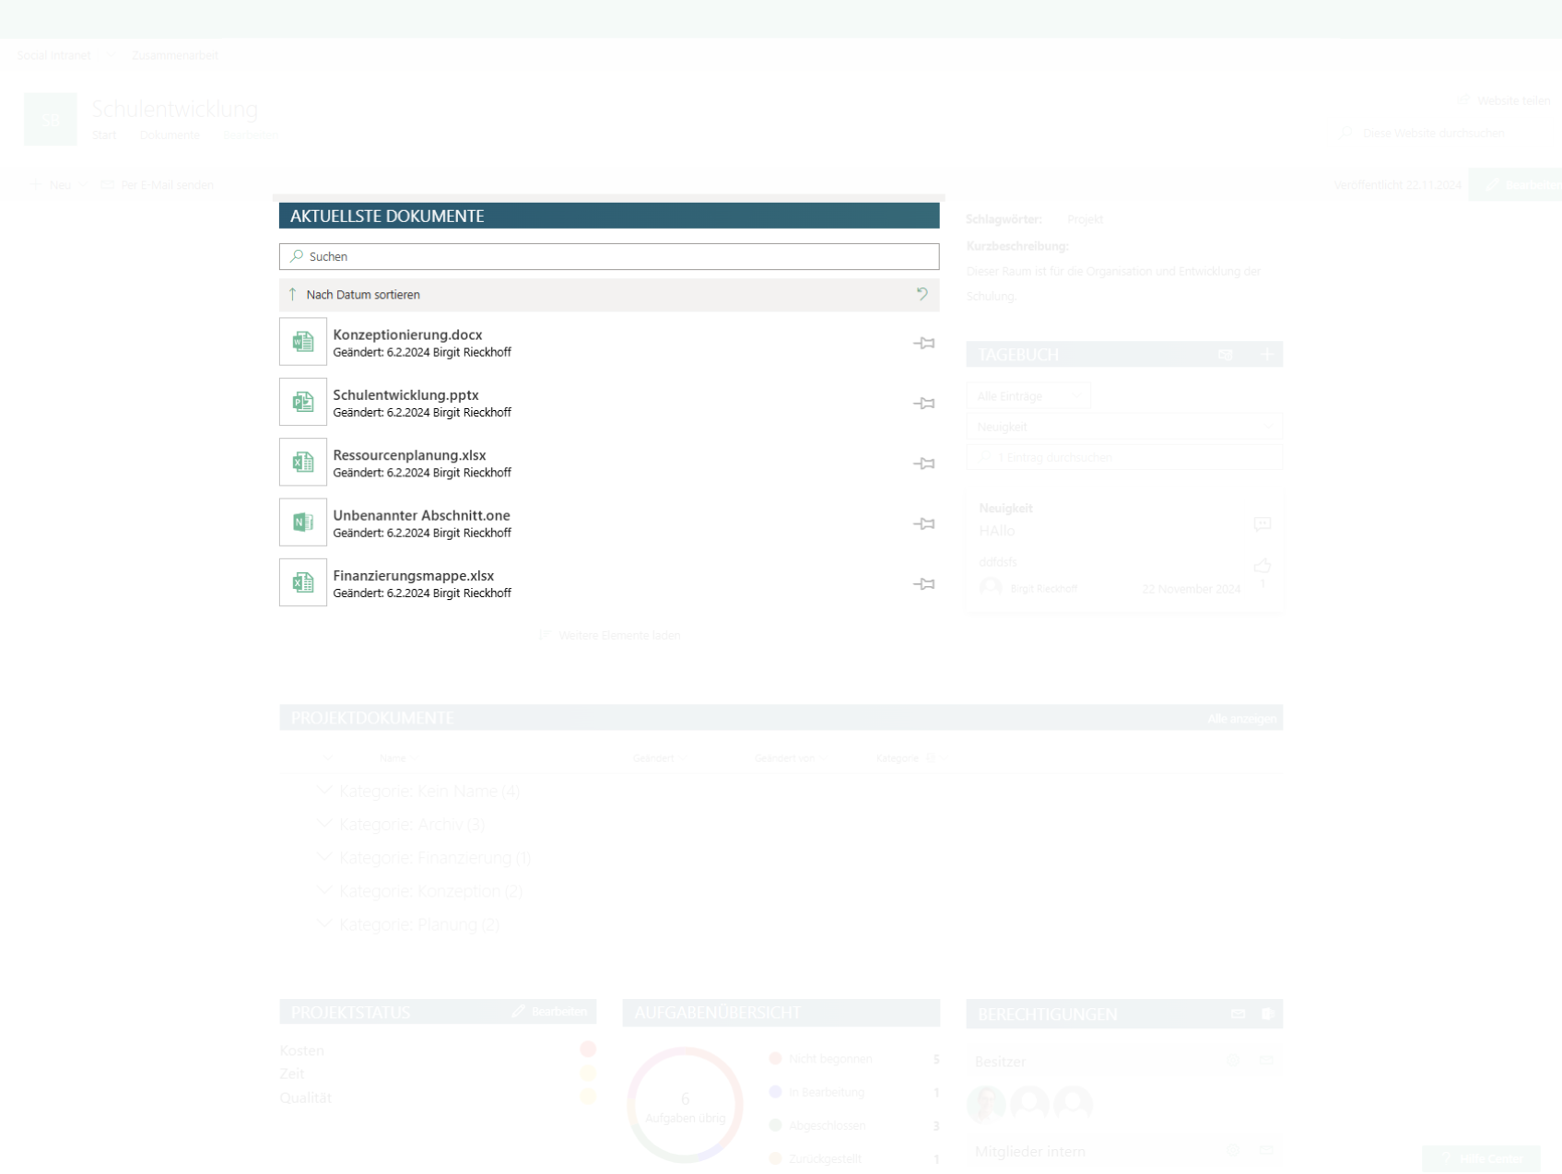The width and height of the screenshot is (1562, 1174).
Task: Click the mail icon in Berechtigungen header
Action: [1238, 1014]
